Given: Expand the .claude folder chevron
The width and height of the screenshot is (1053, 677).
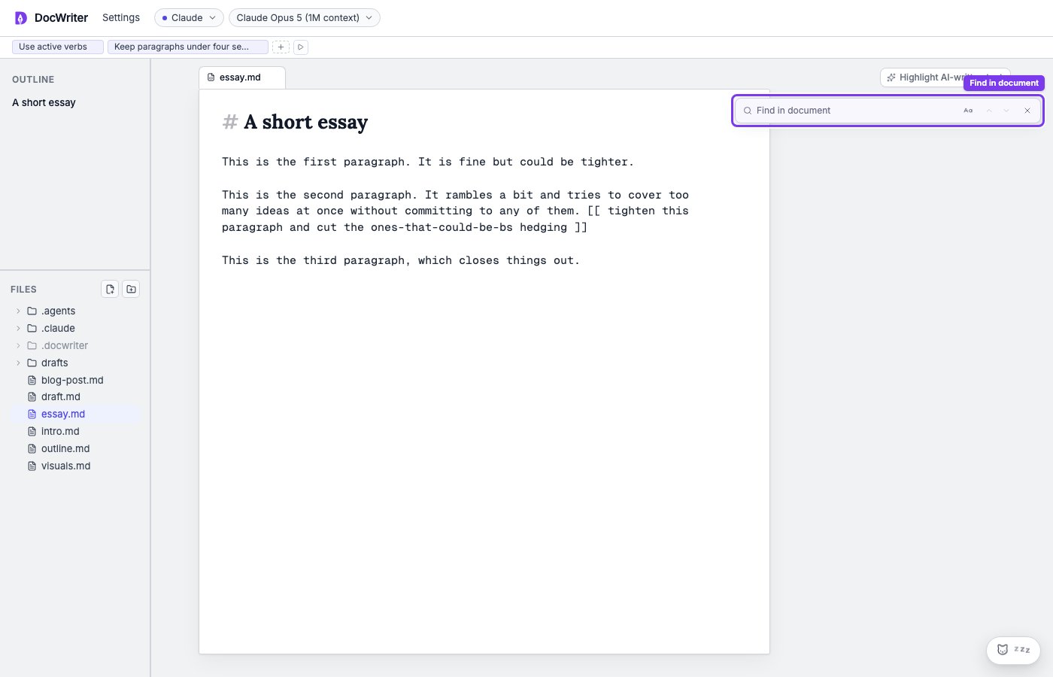Looking at the screenshot, I should pos(18,328).
